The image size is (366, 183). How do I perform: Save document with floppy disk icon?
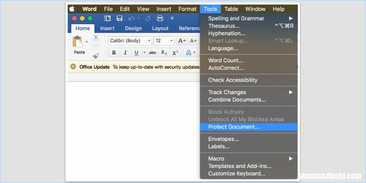(119, 18)
